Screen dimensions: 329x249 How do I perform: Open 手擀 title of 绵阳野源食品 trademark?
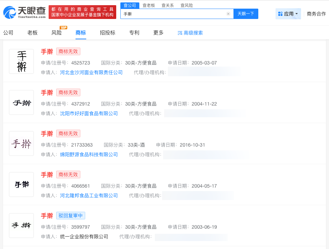point(47,133)
